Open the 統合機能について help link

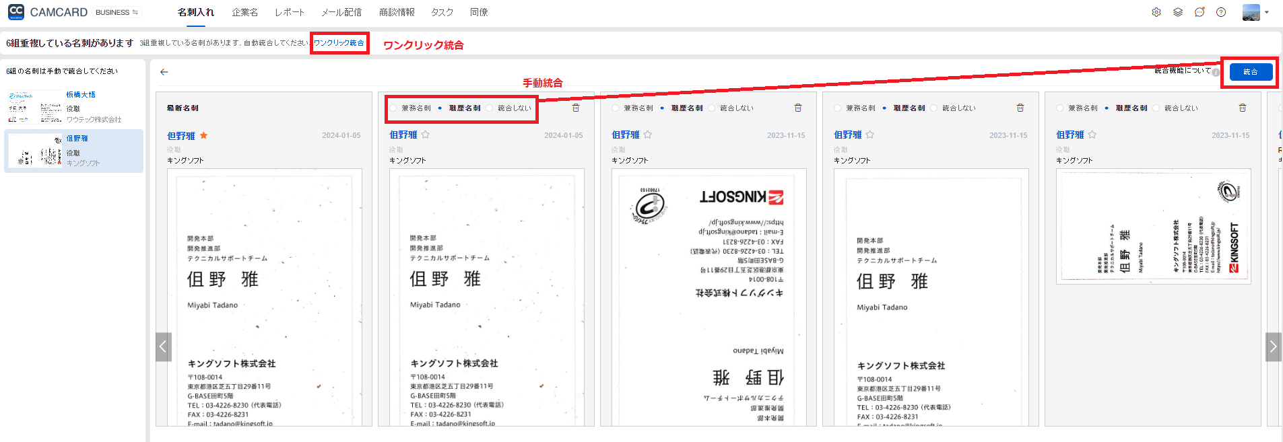pyautogui.click(x=1183, y=71)
